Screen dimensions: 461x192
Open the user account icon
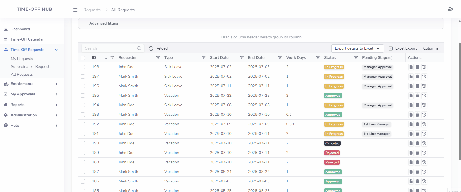(x=450, y=9)
